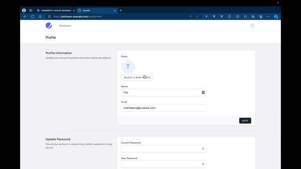Image resolution: width=301 pixels, height=169 pixels.
Task: Focus the New Password field
Action: tap(164, 164)
